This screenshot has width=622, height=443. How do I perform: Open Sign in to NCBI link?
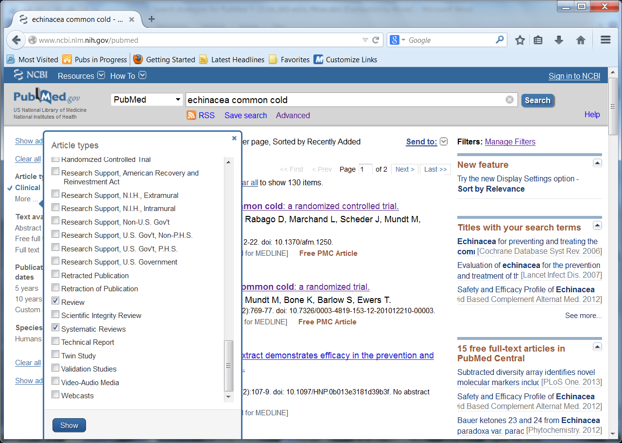(x=574, y=76)
